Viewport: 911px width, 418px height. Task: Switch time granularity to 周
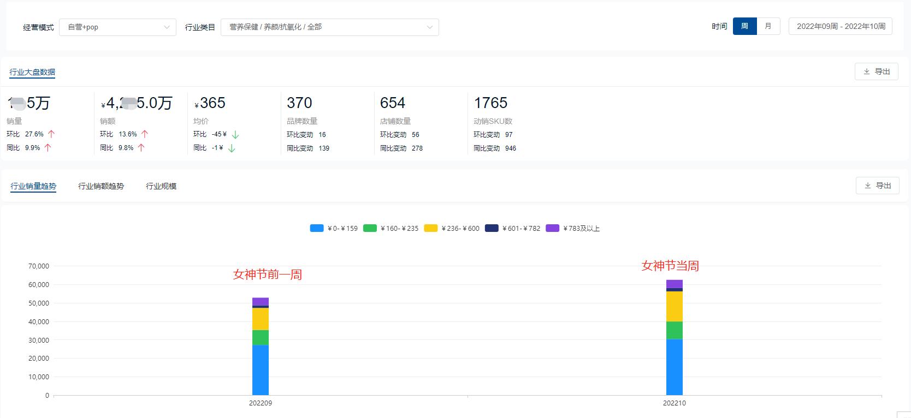click(x=744, y=26)
